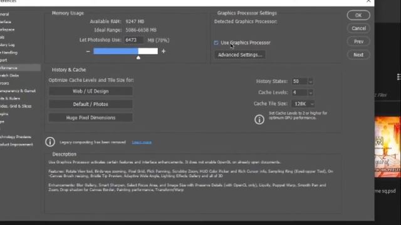Screen dimensions: 401x225
Task: Click the Description section heading
Action: (64, 154)
